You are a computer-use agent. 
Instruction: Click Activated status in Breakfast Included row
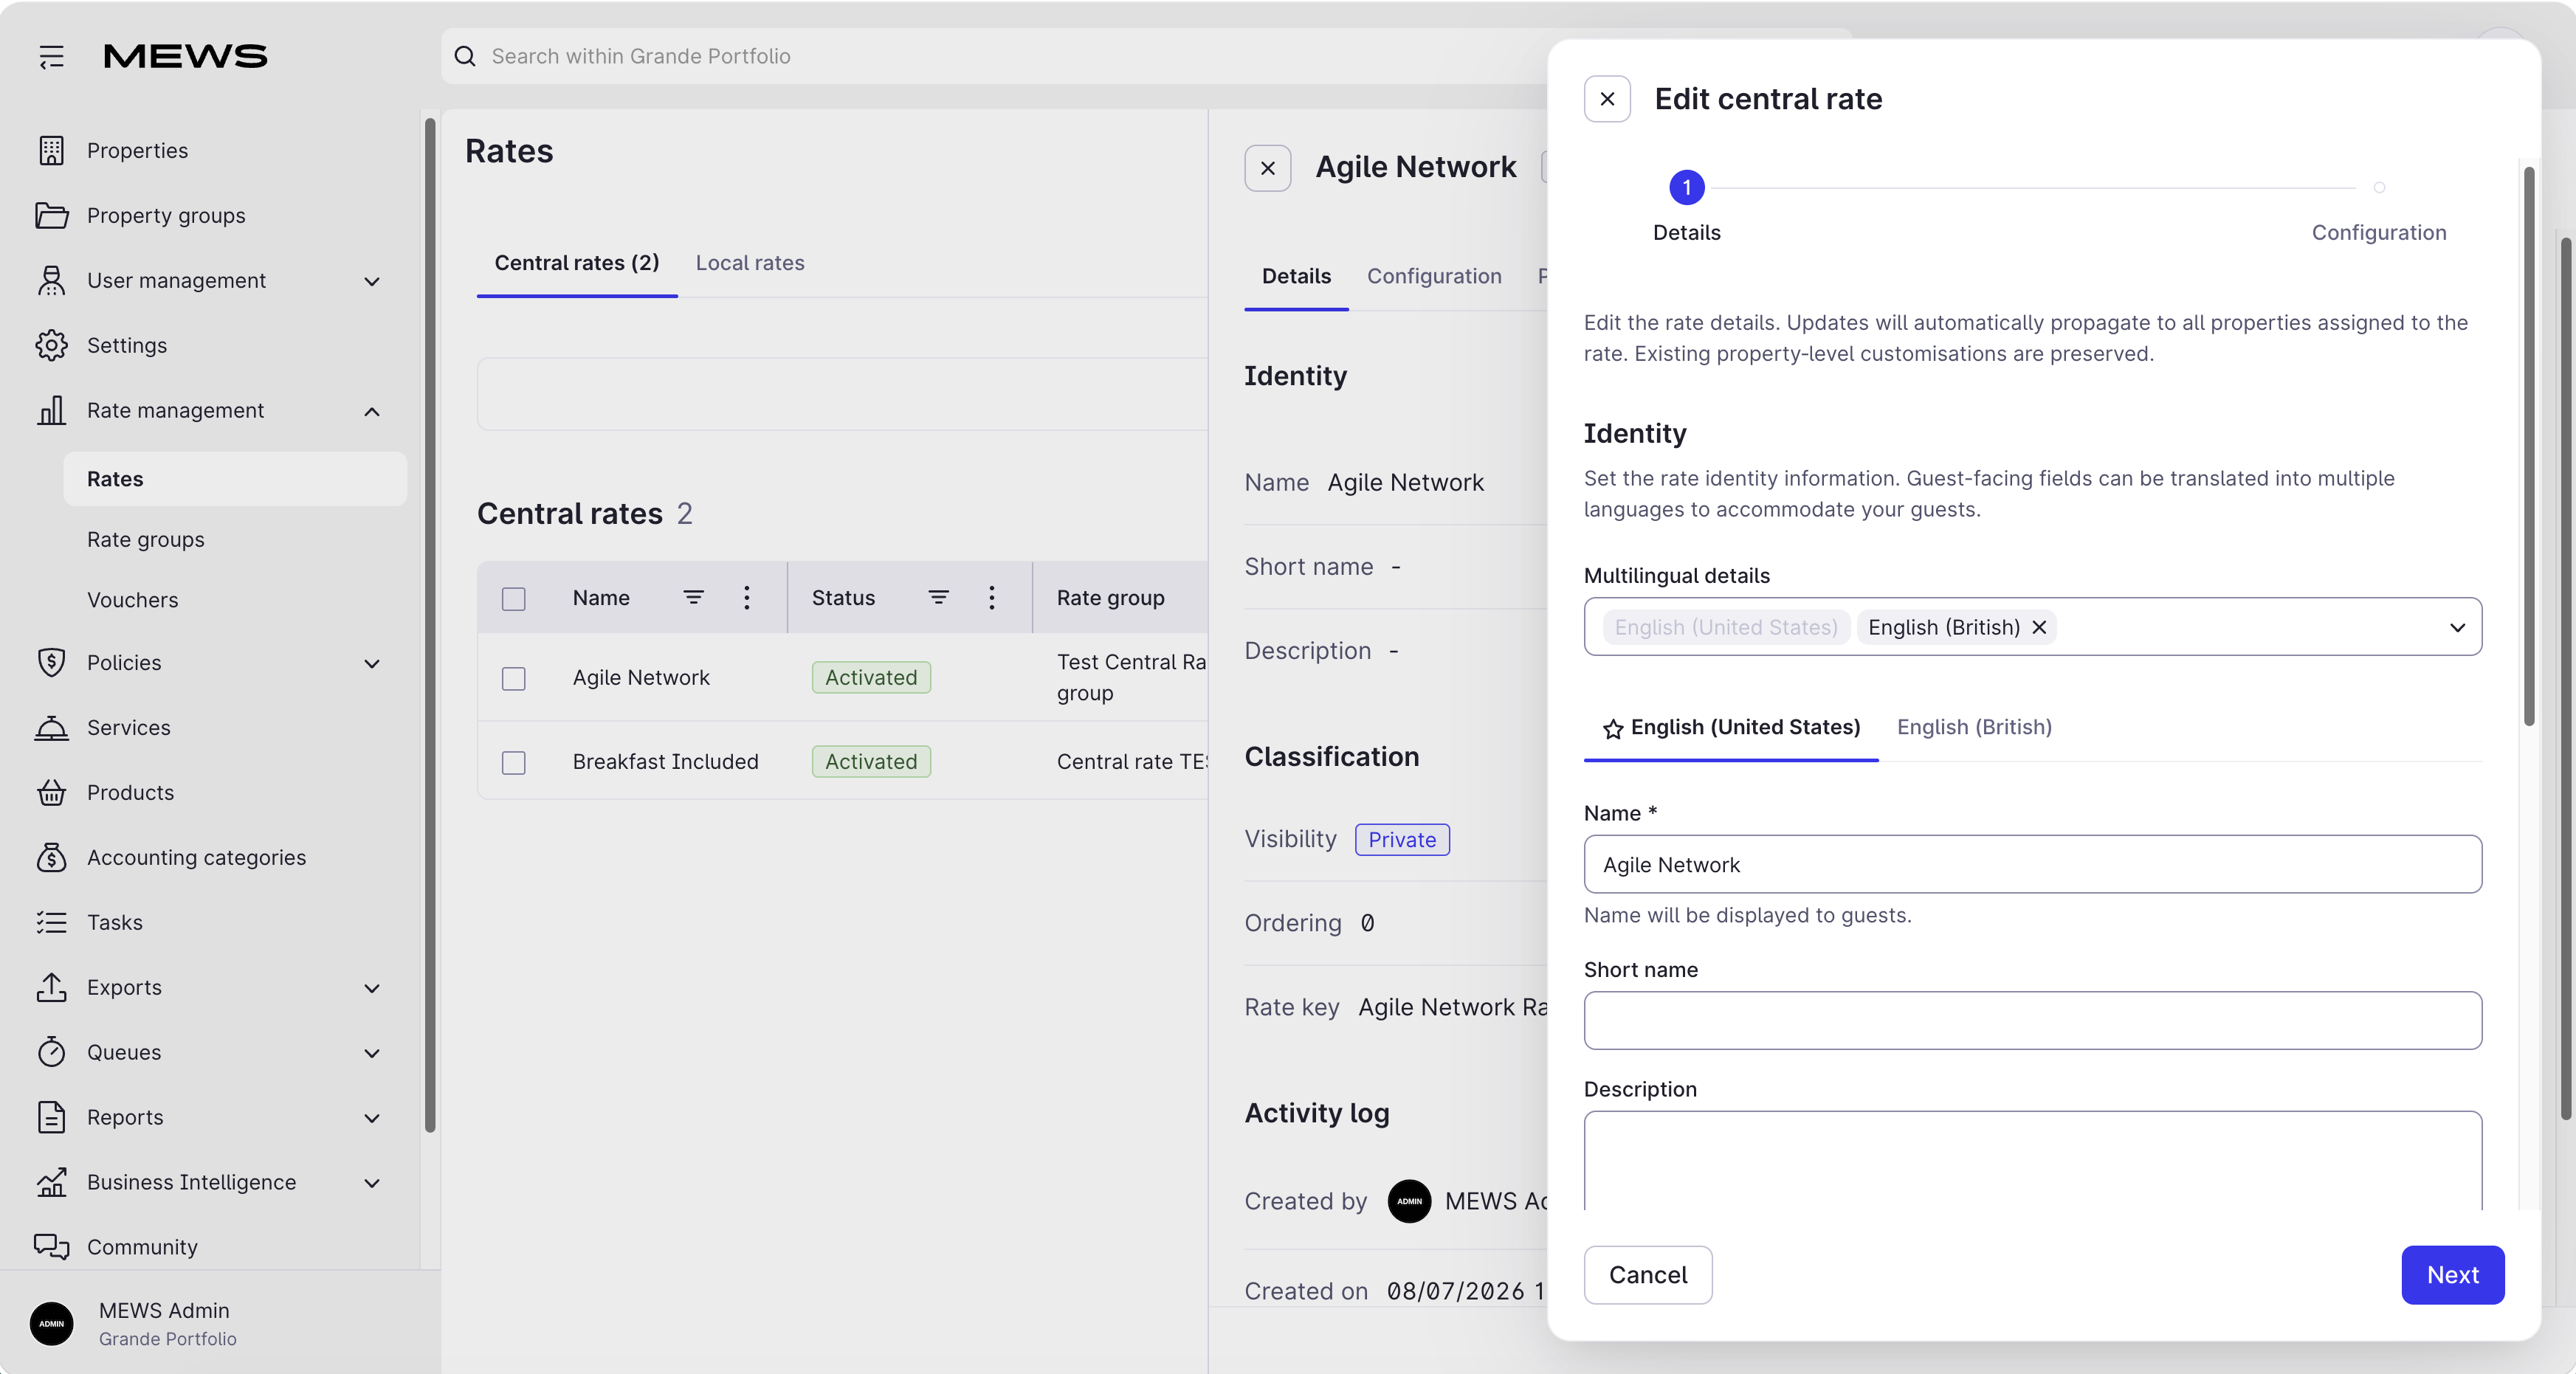tap(870, 761)
